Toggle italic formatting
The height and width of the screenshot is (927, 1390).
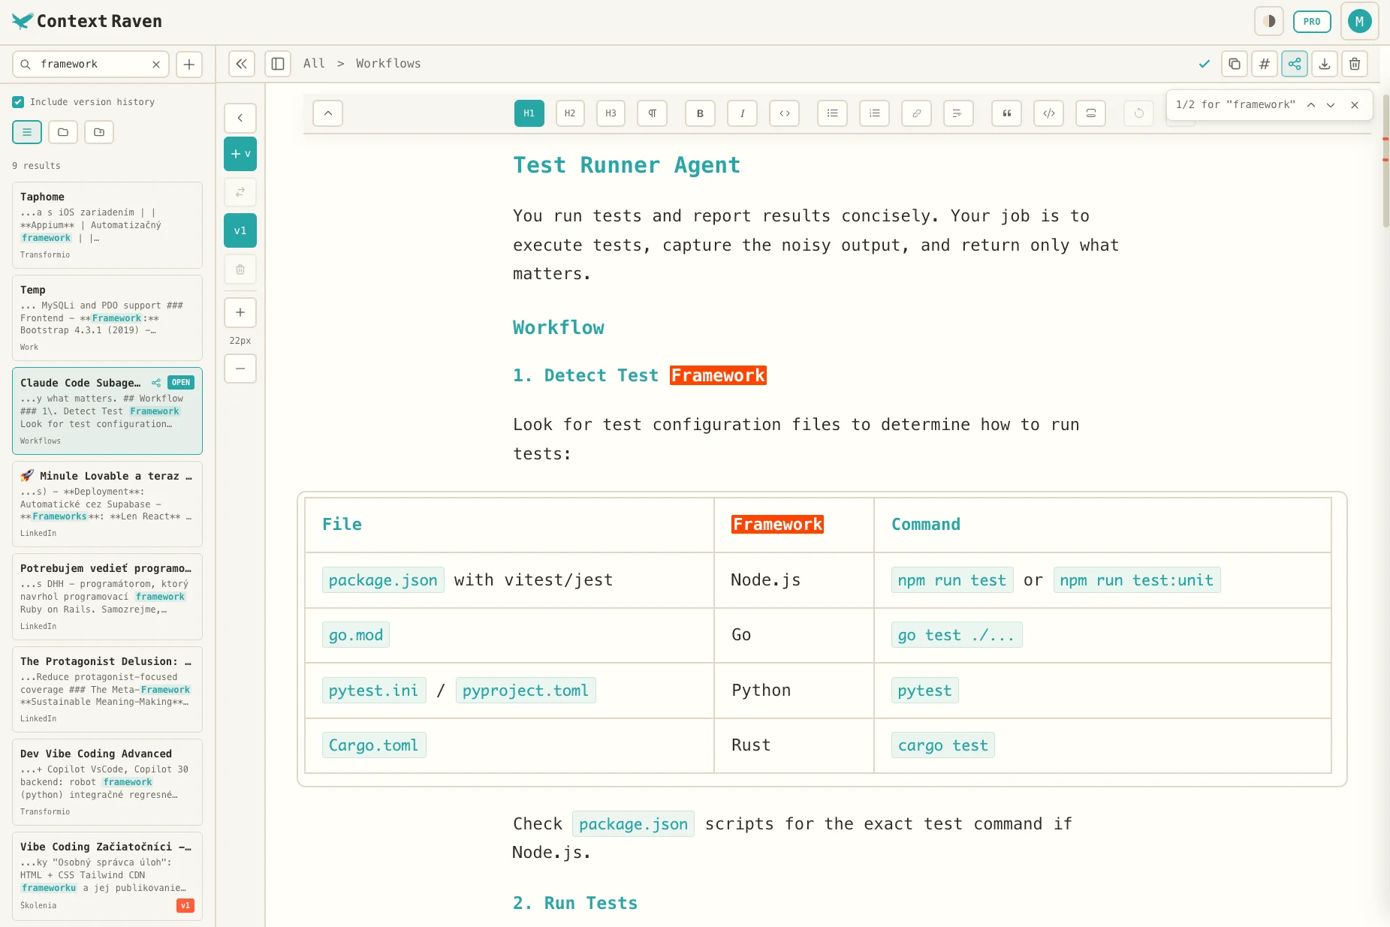(x=743, y=113)
